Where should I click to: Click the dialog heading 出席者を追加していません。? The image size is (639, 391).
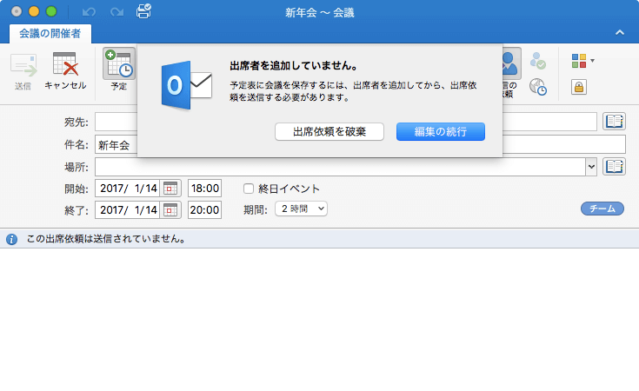coord(294,65)
